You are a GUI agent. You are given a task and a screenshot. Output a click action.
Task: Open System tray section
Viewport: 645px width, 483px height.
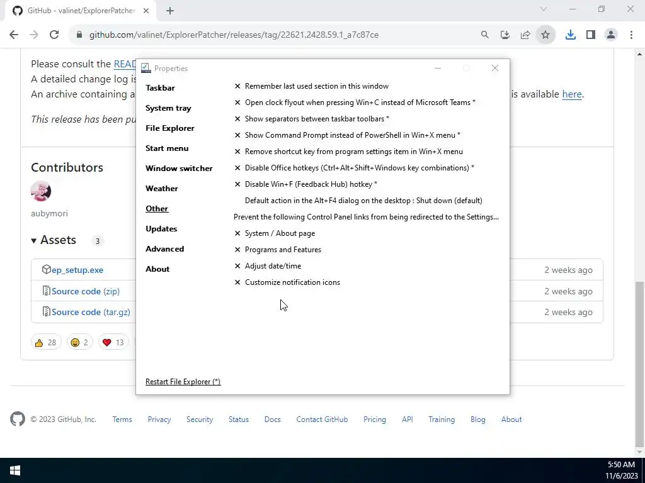tap(168, 108)
